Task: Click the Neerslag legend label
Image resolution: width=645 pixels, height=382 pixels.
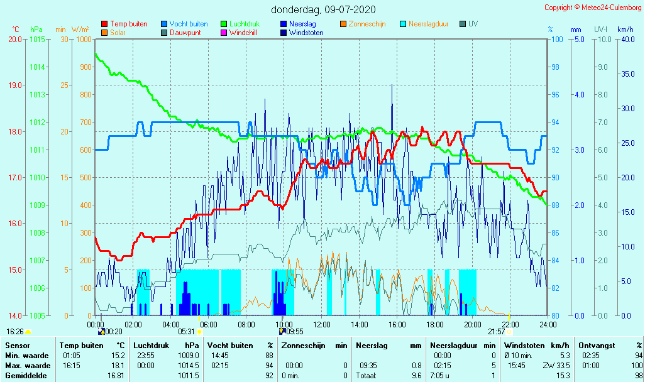Action: pos(302,24)
